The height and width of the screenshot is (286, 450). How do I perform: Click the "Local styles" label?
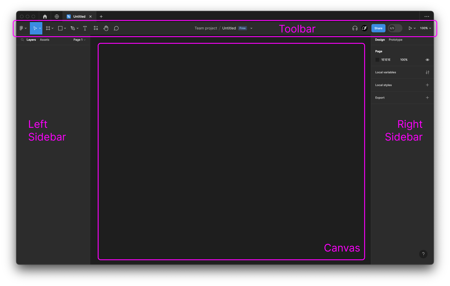pyautogui.click(x=384, y=85)
